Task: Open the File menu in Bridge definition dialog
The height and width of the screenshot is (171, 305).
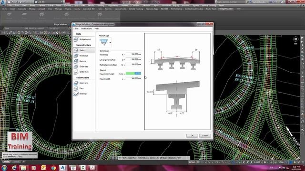Action: (77, 28)
